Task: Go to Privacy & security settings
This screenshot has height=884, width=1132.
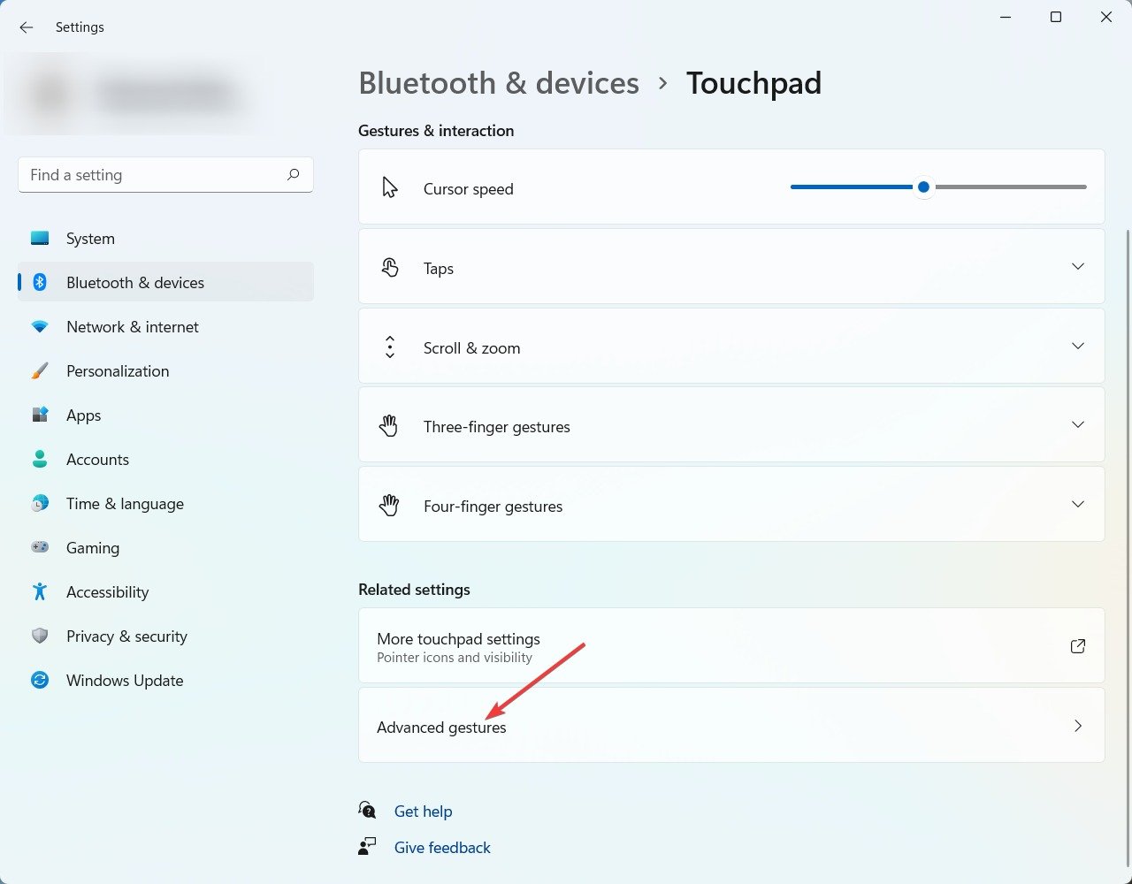Action: [126, 636]
